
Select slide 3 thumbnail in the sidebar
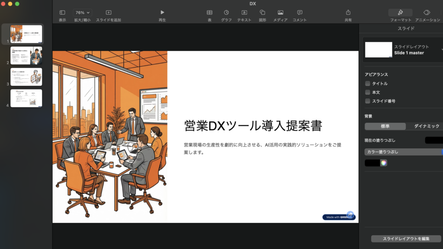coord(26,76)
